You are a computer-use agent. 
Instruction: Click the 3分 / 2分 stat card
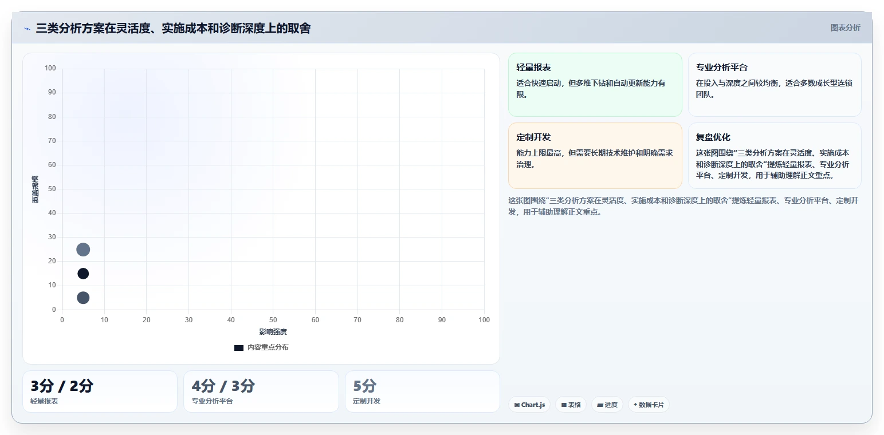tap(100, 391)
